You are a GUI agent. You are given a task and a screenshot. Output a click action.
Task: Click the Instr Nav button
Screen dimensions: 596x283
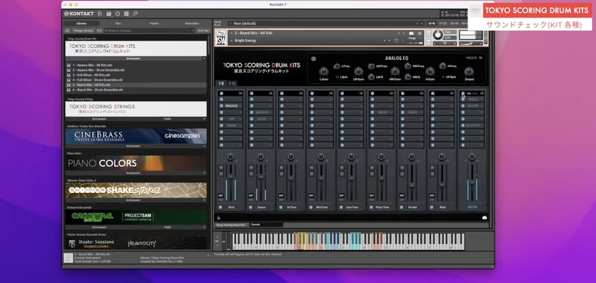[203, 30]
